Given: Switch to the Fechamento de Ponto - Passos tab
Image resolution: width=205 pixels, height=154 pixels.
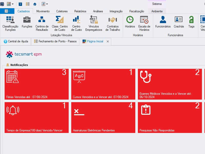Looking at the screenshot, I should 55,41.
